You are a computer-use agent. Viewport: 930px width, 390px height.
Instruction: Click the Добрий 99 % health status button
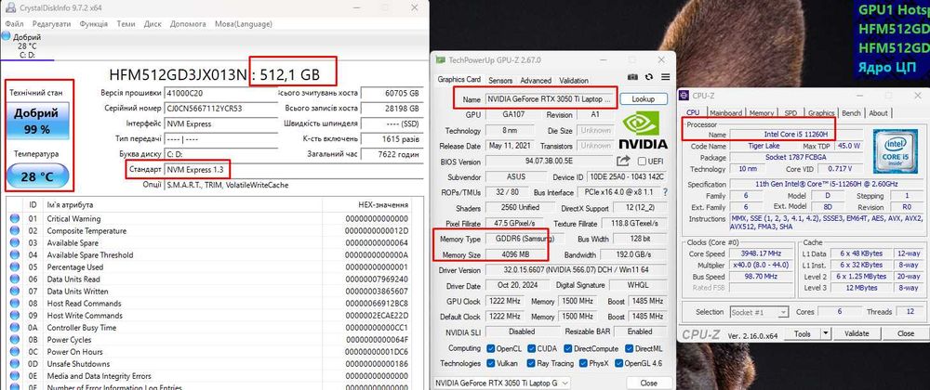coord(37,120)
